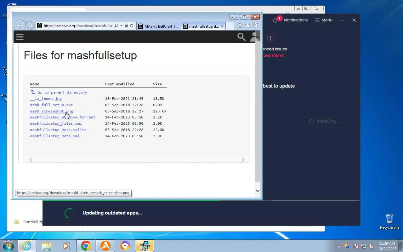Open Avast Antivirus taskbar icon

coord(105,246)
